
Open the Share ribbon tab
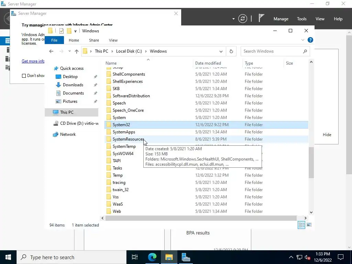click(94, 40)
